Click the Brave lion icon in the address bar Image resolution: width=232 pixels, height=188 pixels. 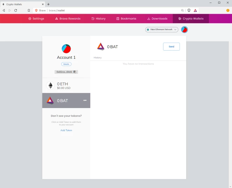36,10
